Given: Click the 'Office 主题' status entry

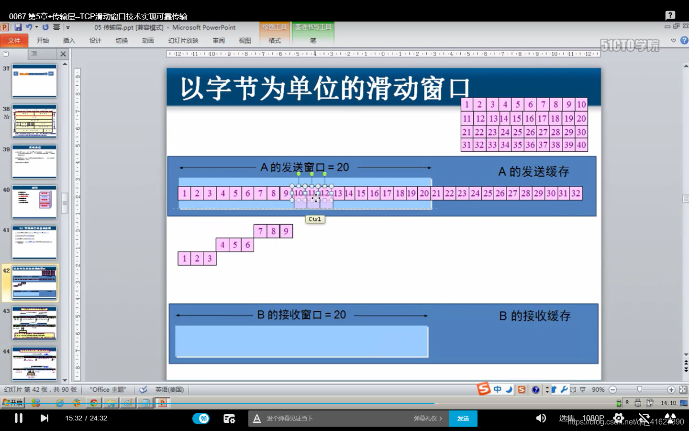Looking at the screenshot, I should (x=108, y=390).
